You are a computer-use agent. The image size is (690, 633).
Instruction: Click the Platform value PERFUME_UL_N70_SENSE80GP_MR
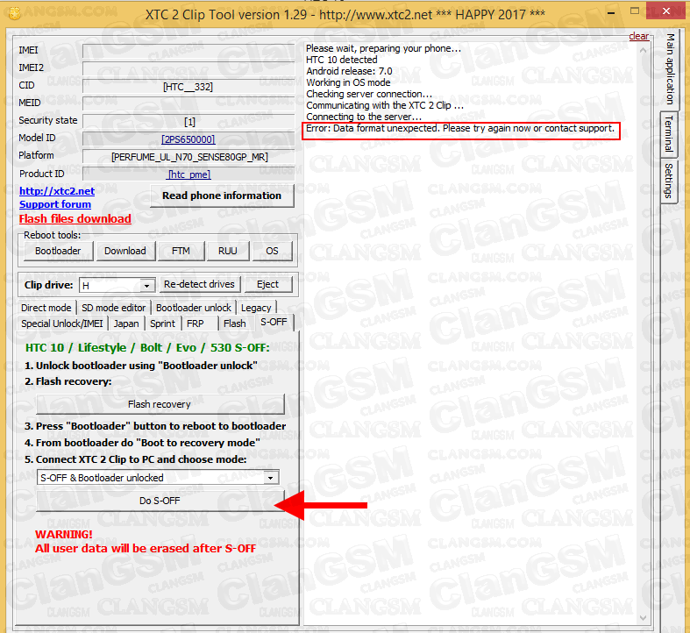coord(189,157)
